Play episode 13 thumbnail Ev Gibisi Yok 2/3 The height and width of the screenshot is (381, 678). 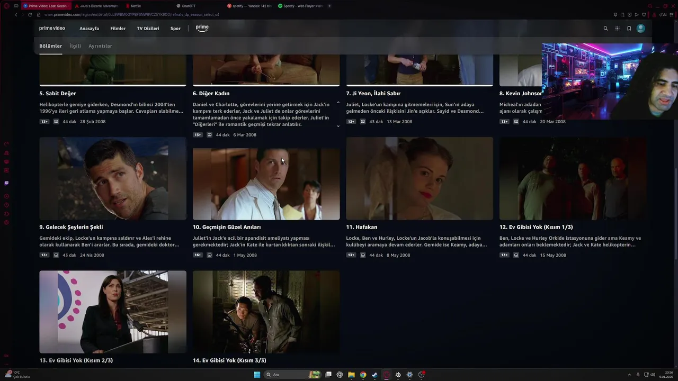click(x=113, y=312)
